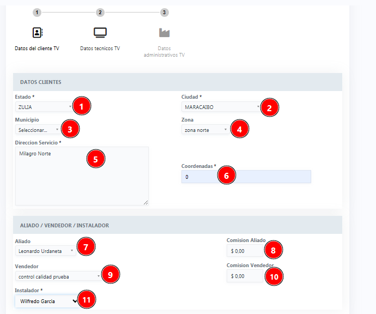Click the factory icon for administrative data

click(164, 32)
